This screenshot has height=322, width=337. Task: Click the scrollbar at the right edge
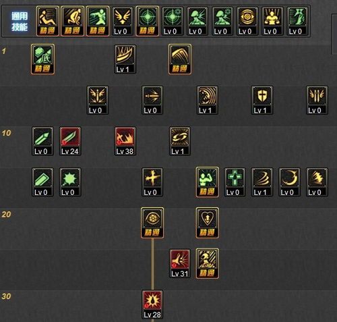tap(334, 34)
